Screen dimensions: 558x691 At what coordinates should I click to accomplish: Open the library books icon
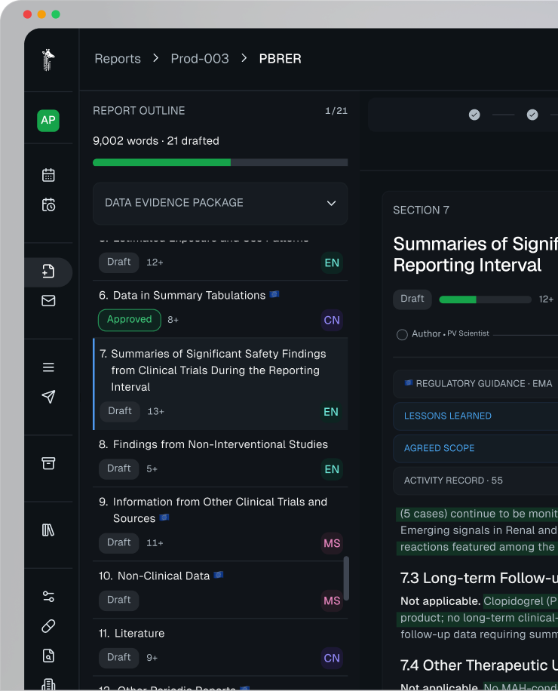[48, 530]
